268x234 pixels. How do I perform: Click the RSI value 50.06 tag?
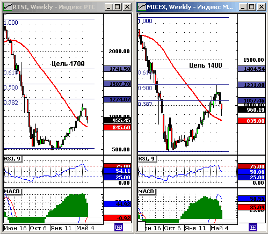pos(251,172)
